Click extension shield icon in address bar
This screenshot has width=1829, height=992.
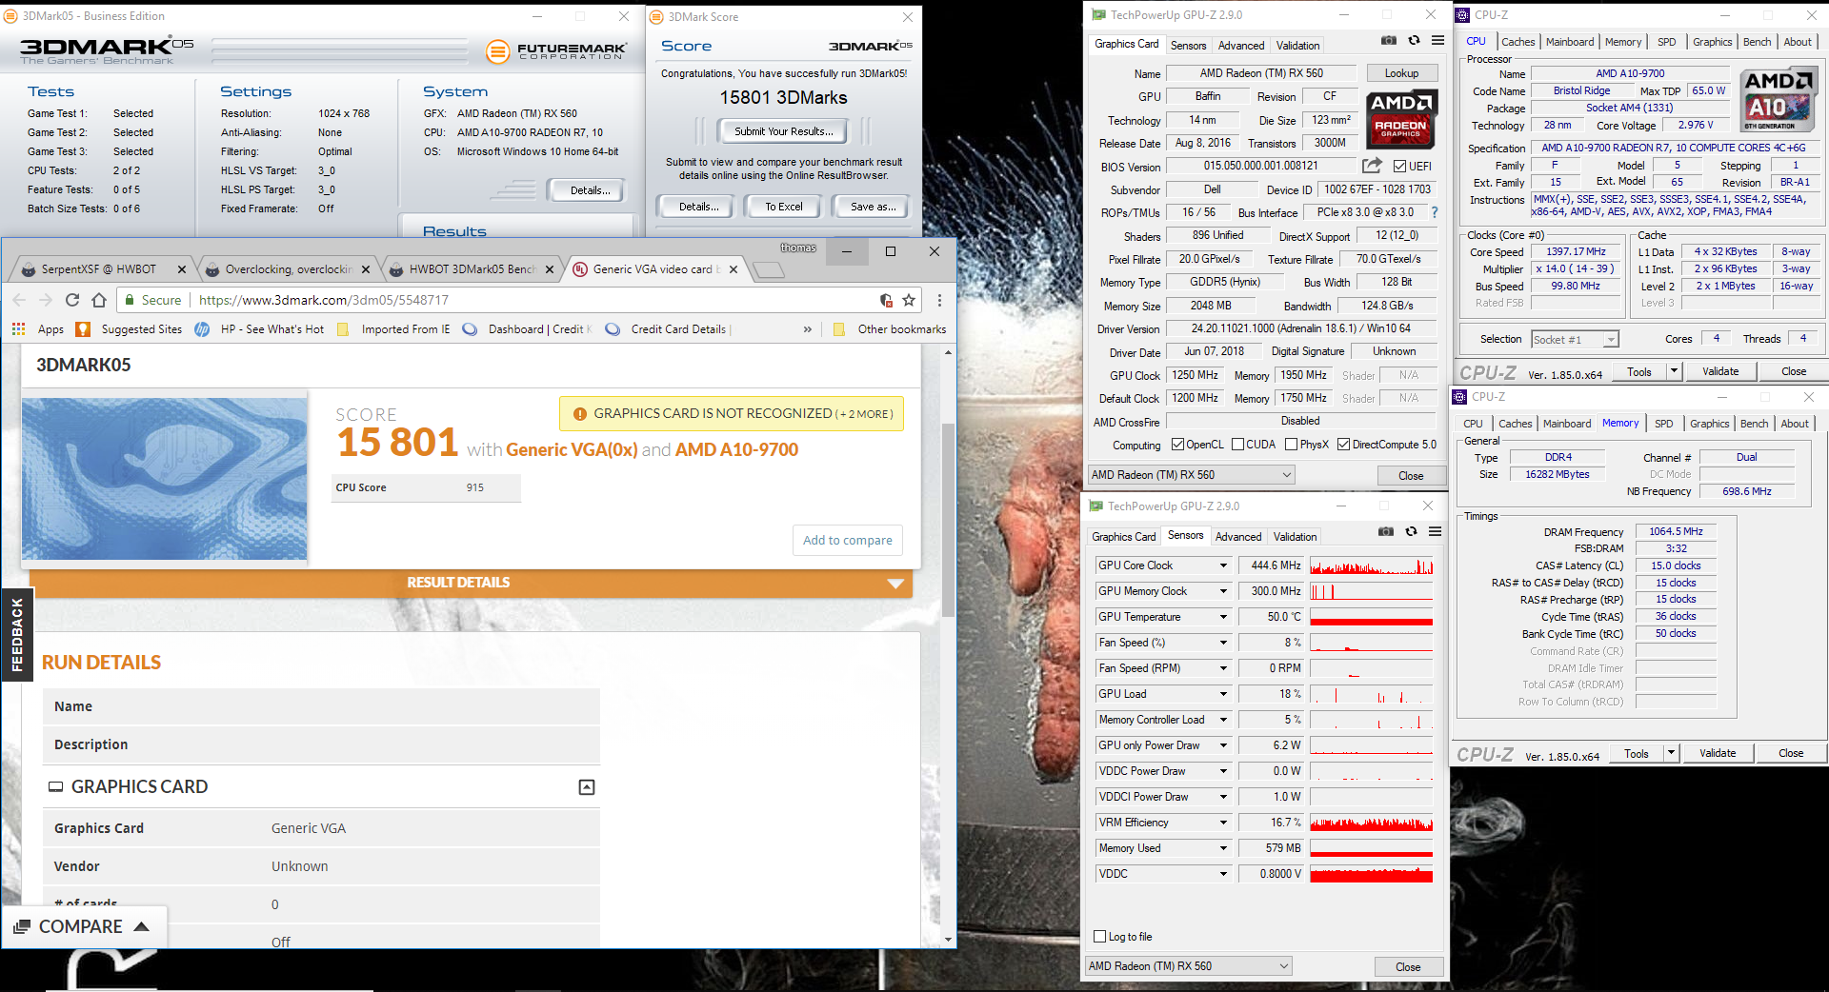coord(886,300)
